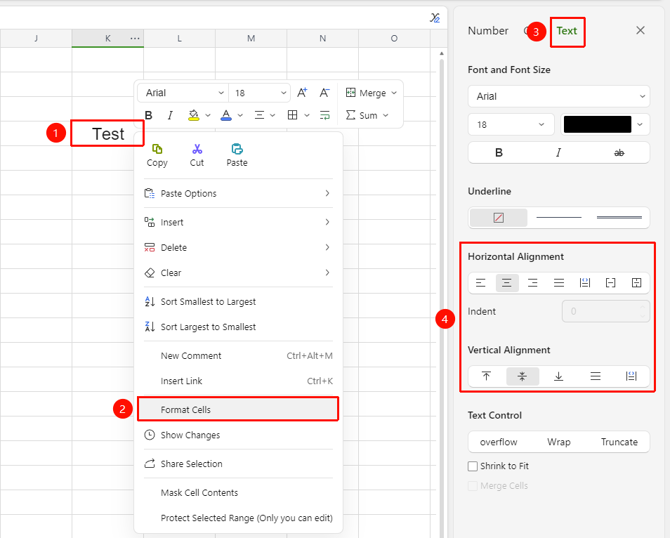Image resolution: width=670 pixels, height=538 pixels.
Task: Set text control to Wrap
Action: pos(559,442)
